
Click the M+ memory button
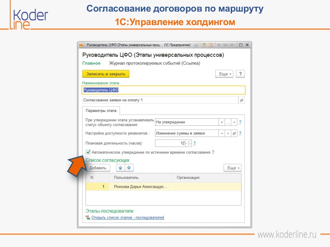click(226, 45)
